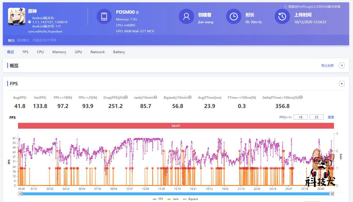Click the Memory: 7.3G text

click(x=126, y=19)
